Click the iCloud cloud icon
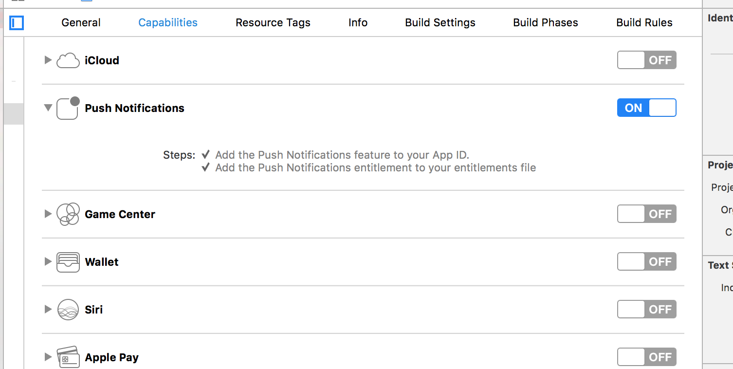 click(x=68, y=60)
